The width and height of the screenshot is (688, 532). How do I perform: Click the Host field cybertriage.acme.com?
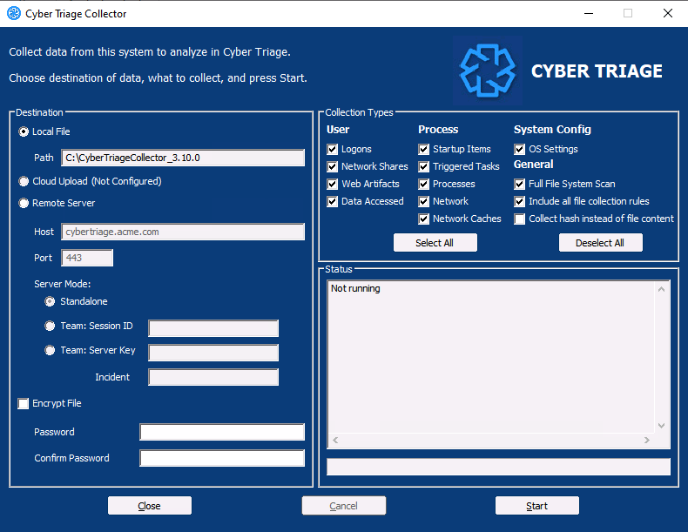183,232
